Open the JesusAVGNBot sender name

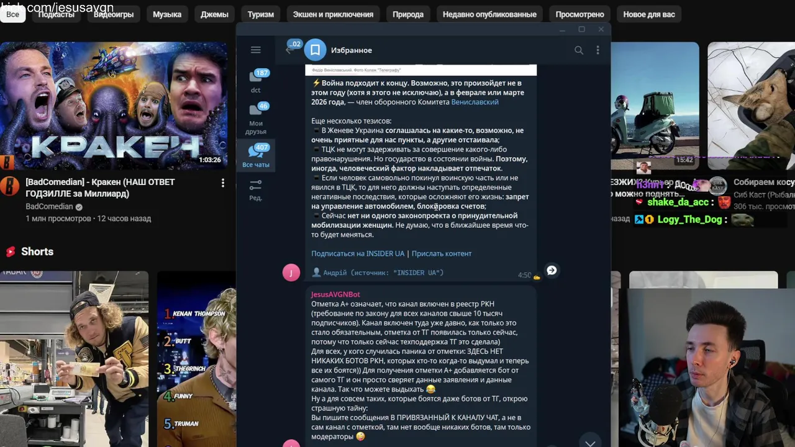335,294
